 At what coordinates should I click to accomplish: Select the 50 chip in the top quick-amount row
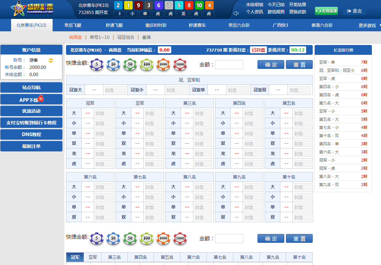pyautogui.click(x=130, y=64)
